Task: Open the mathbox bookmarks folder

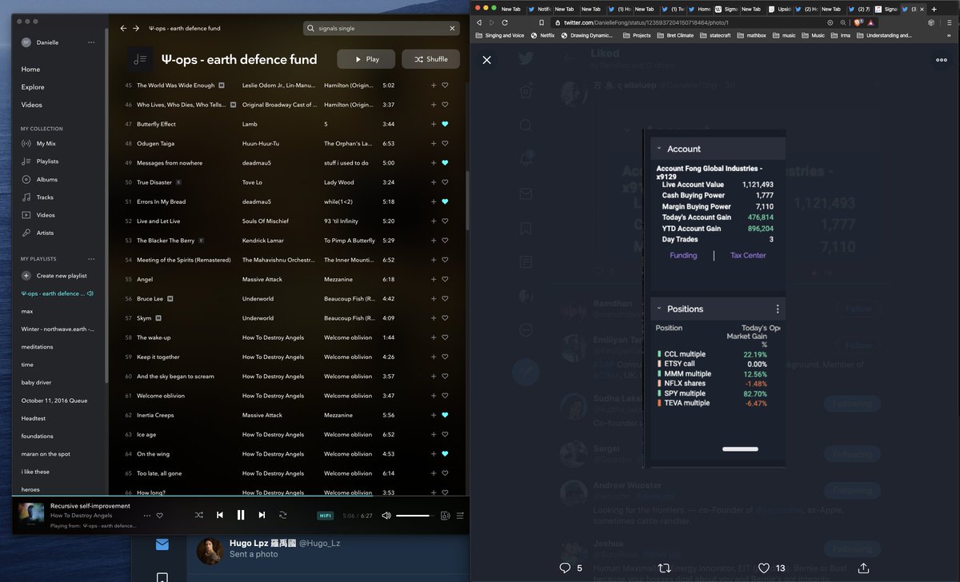Action: [x=751, y=35]
